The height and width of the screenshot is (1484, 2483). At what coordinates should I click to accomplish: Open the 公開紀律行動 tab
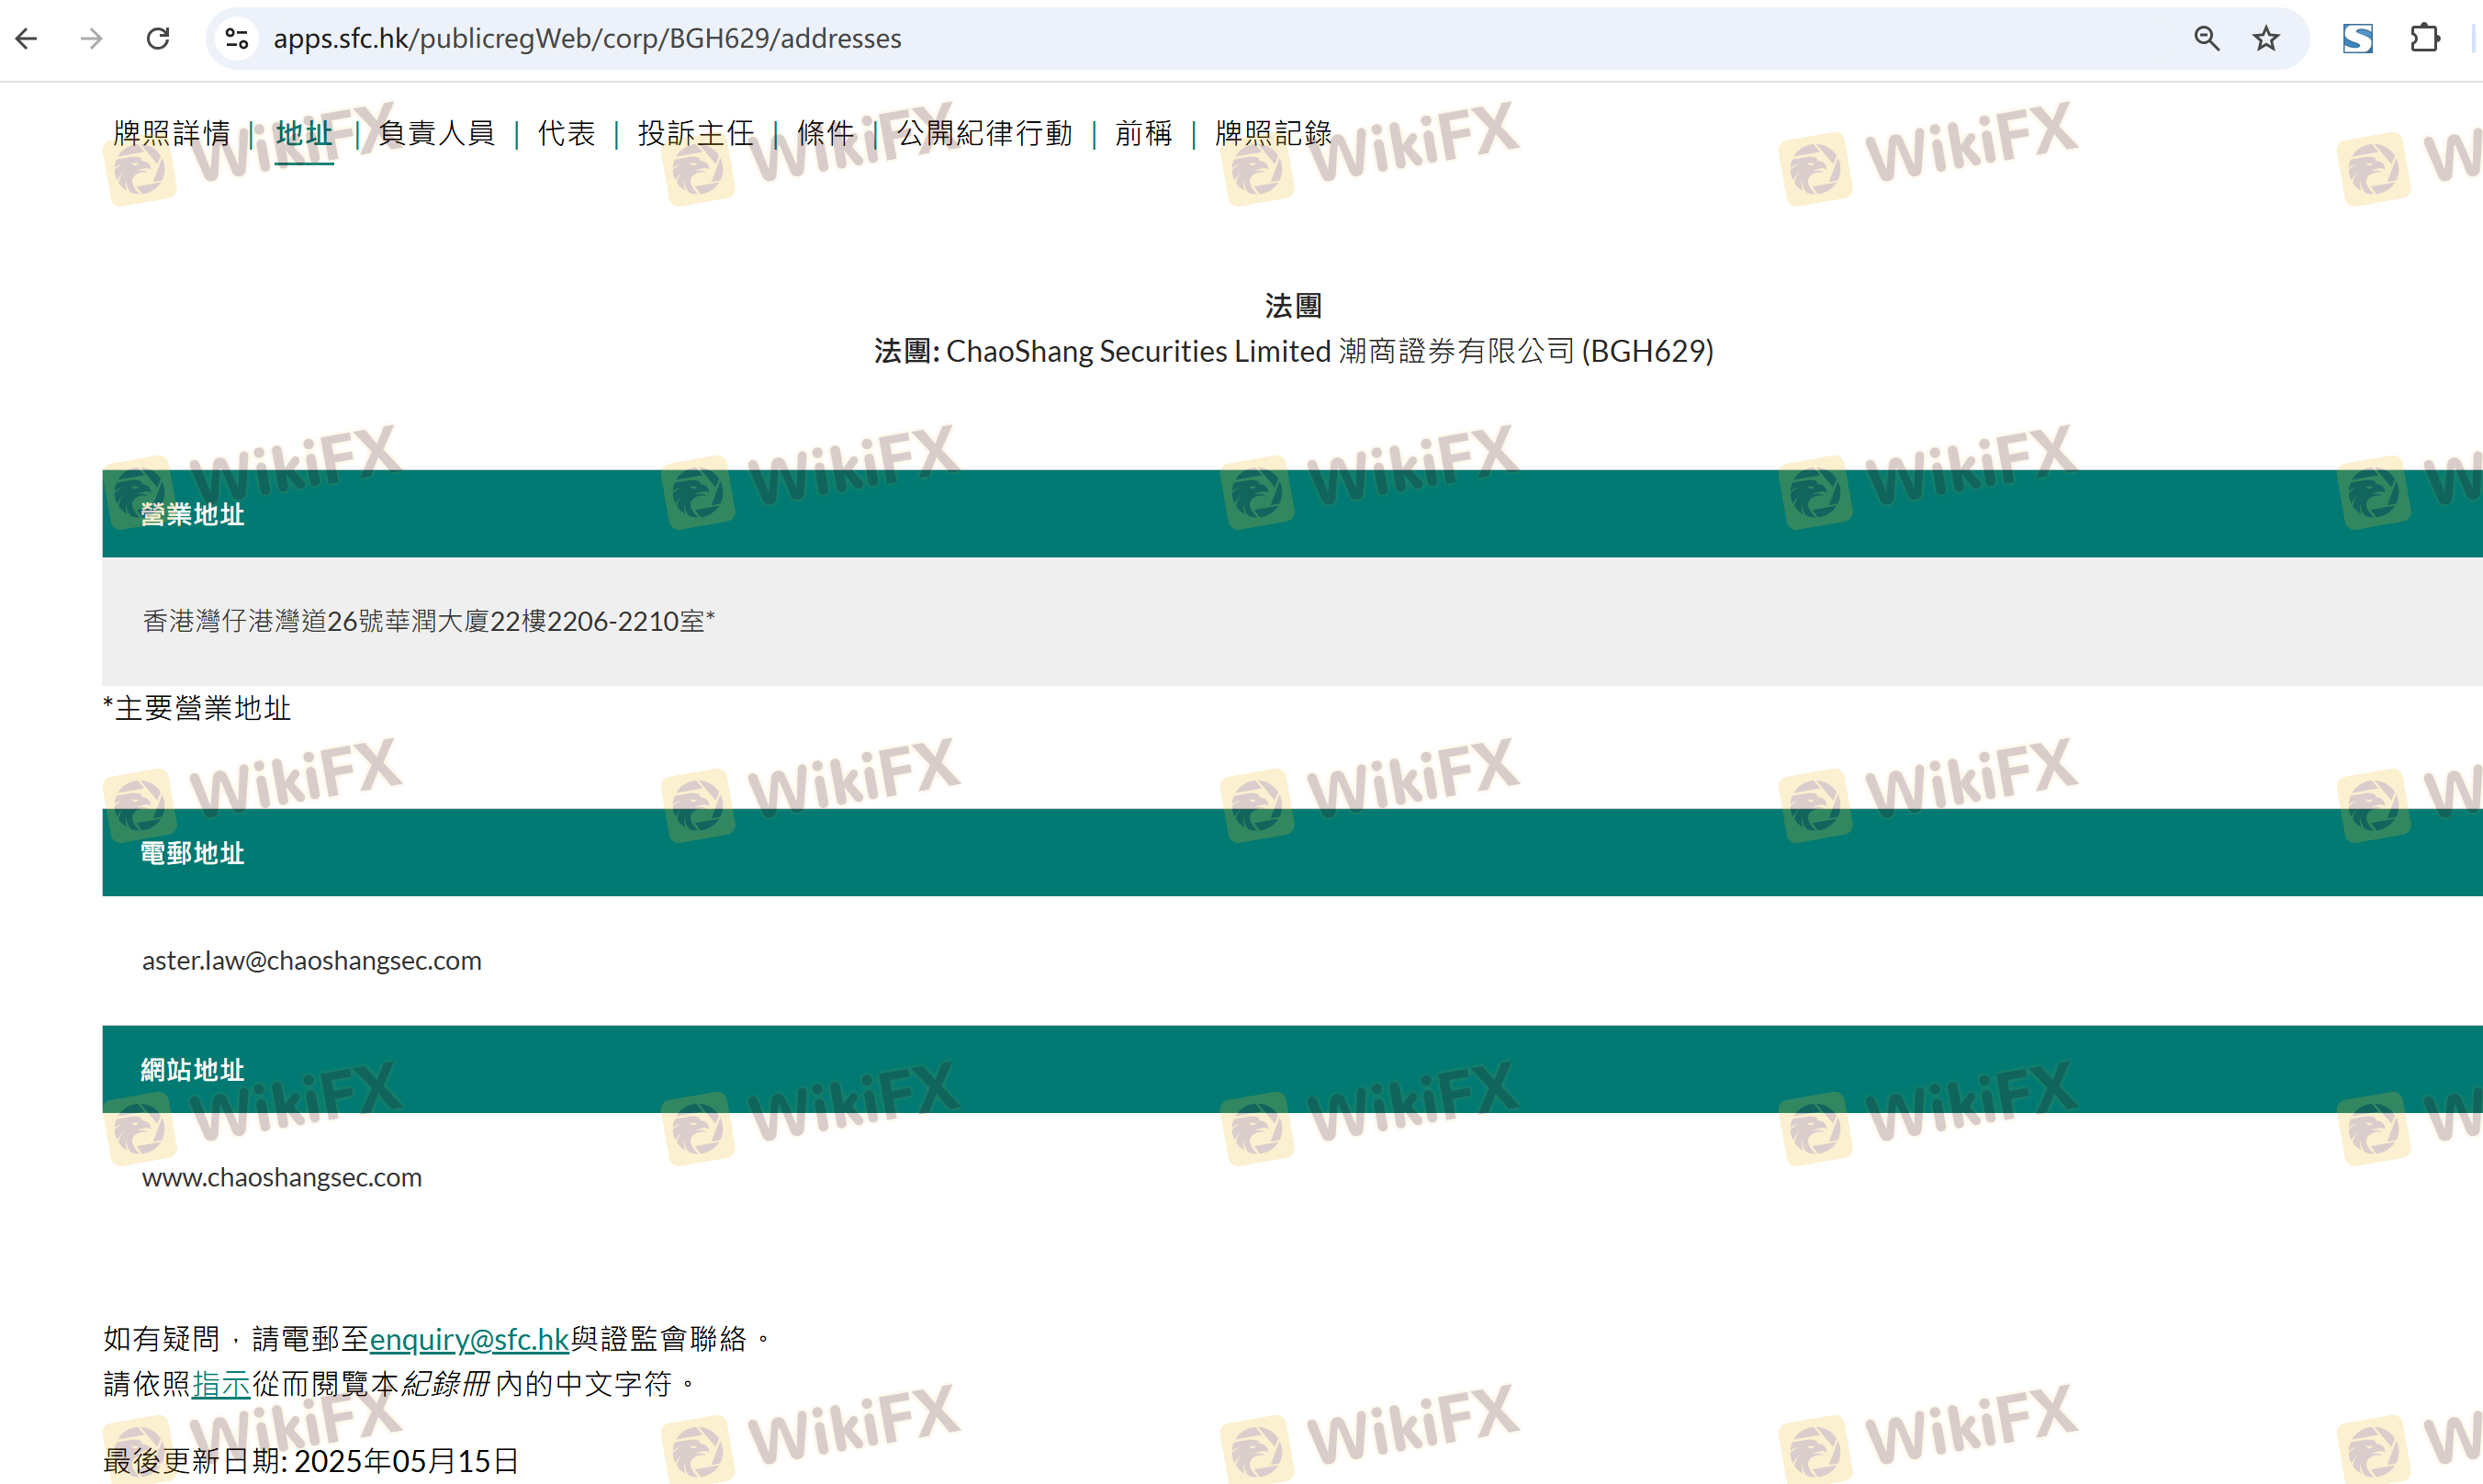coord(984,133)
